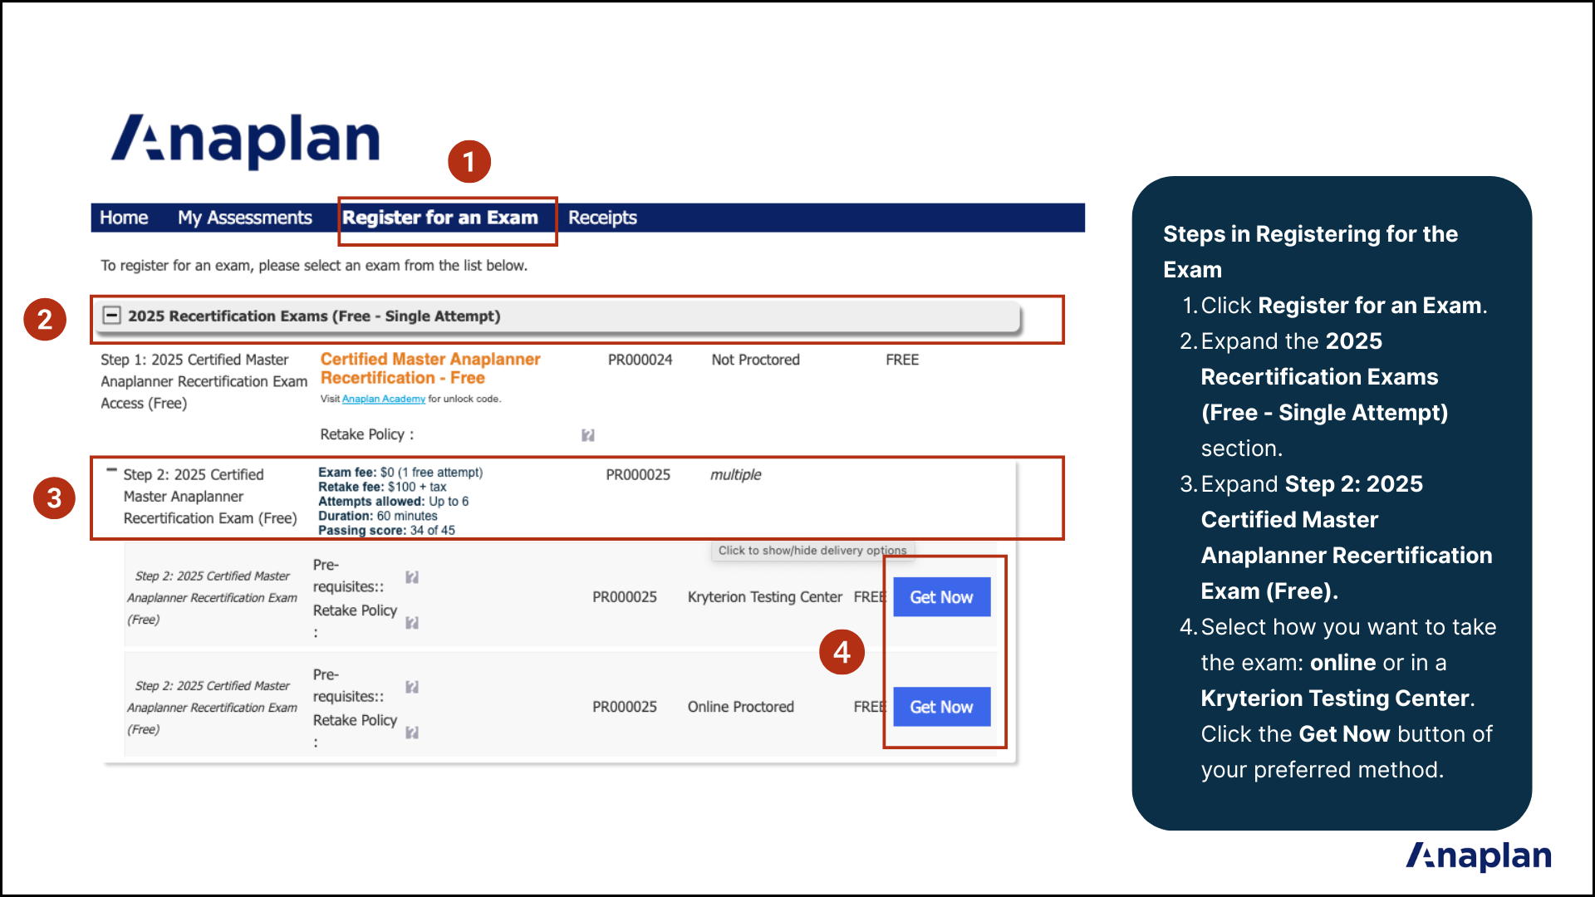This screenshot has width=1595, height=897.
Task: Click 'Not Proctored' cell
Action: [x=755, y=360]
